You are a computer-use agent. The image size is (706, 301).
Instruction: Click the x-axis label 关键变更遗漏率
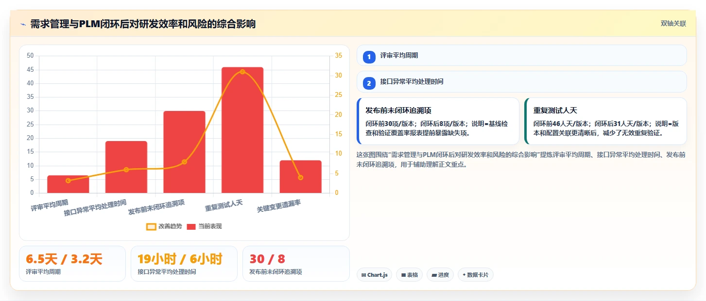tap(279, 206)
